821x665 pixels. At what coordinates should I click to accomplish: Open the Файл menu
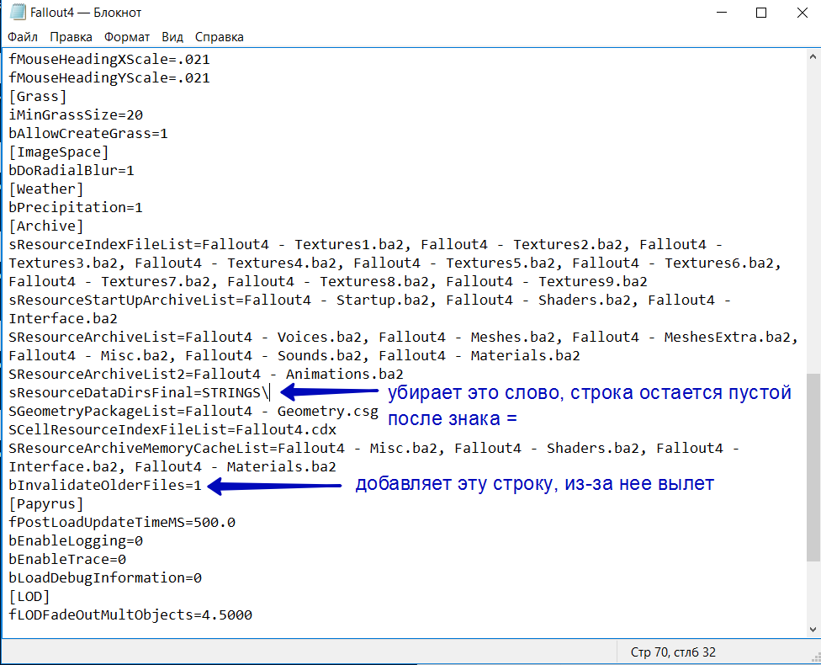(23, 37)
